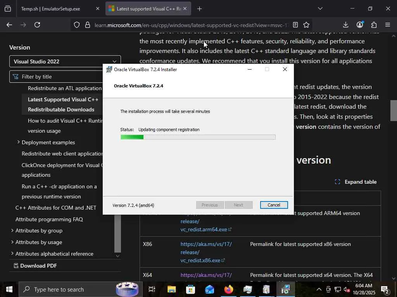Open the network tray icon

(338, 289)
